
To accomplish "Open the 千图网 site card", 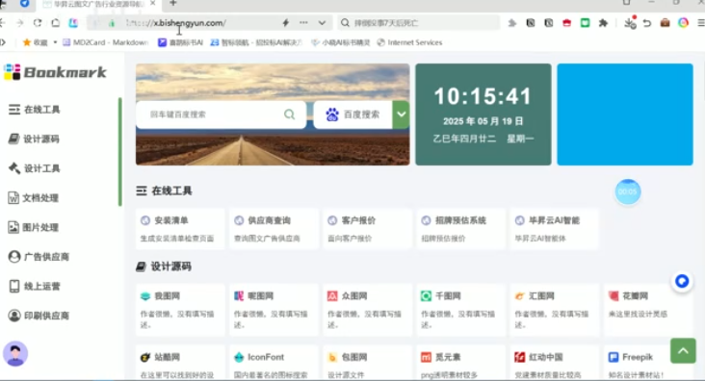I will [x=461, y=310].
